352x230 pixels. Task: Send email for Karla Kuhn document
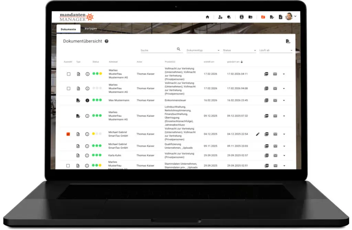275,156
